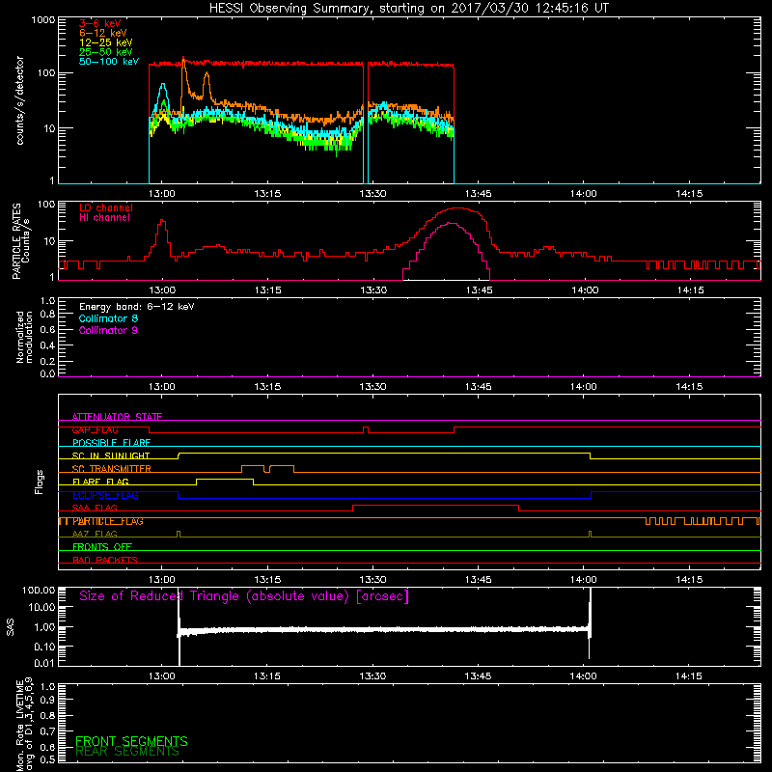This screenshot has width=772, height=772.
Task: Select the 6-12 keV legend entry in the top legend
Action: pyautogui.click(x=103, y=33)
